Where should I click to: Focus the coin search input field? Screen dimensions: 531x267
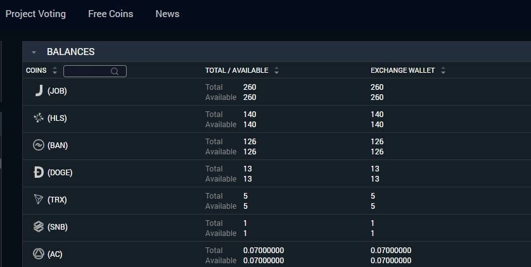click(87, 71)
